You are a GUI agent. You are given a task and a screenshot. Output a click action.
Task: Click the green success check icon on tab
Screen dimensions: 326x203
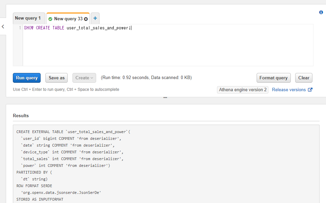pyautogui.click(x=50, y=19)
